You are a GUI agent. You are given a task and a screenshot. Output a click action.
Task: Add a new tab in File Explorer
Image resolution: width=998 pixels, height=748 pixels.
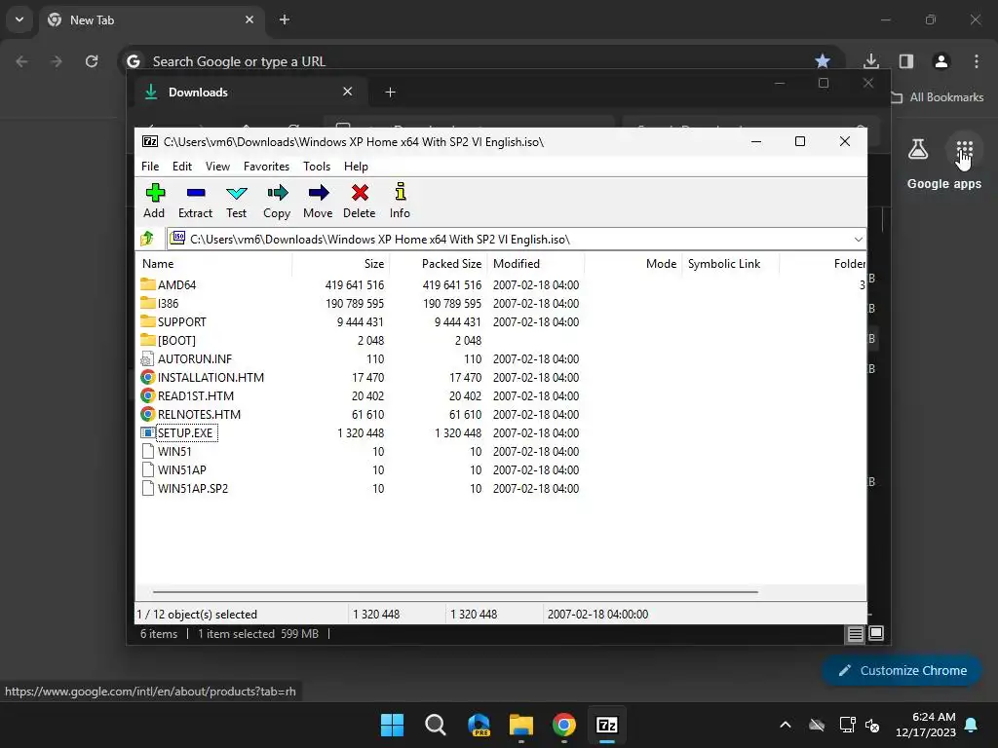(x=390, y=93)
